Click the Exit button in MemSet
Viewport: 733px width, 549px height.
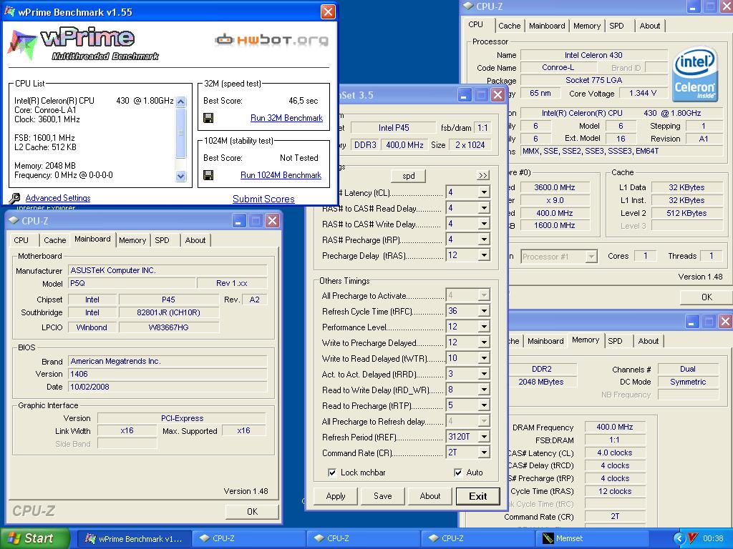tap(477, 496)
